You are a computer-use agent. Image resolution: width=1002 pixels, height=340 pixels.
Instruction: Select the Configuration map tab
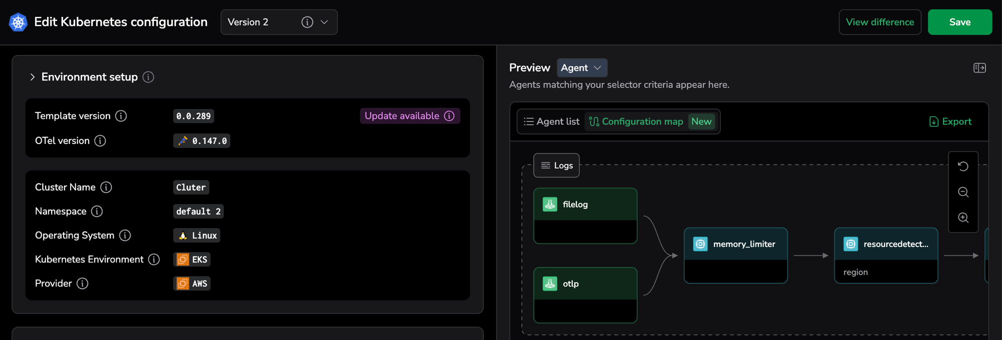pos(636,121)
